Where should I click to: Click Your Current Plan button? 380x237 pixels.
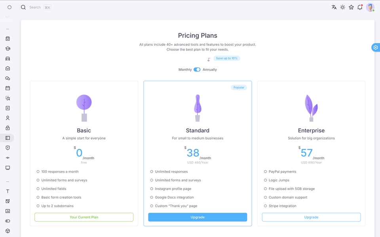(x=84, y=217)
